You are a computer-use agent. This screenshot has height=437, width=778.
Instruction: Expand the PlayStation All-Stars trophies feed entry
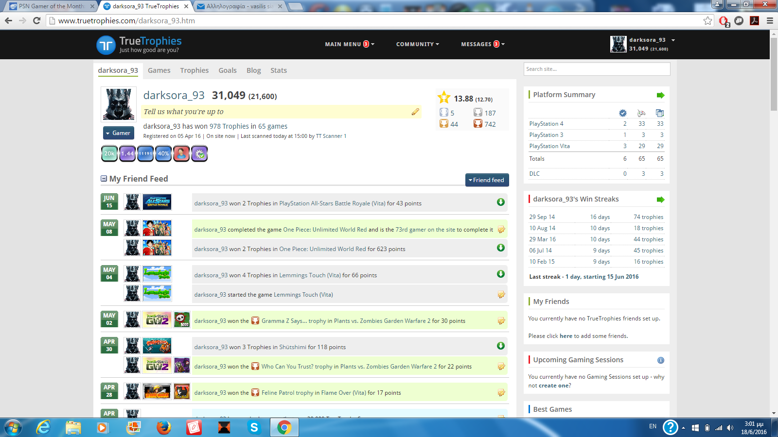(500, 202)
